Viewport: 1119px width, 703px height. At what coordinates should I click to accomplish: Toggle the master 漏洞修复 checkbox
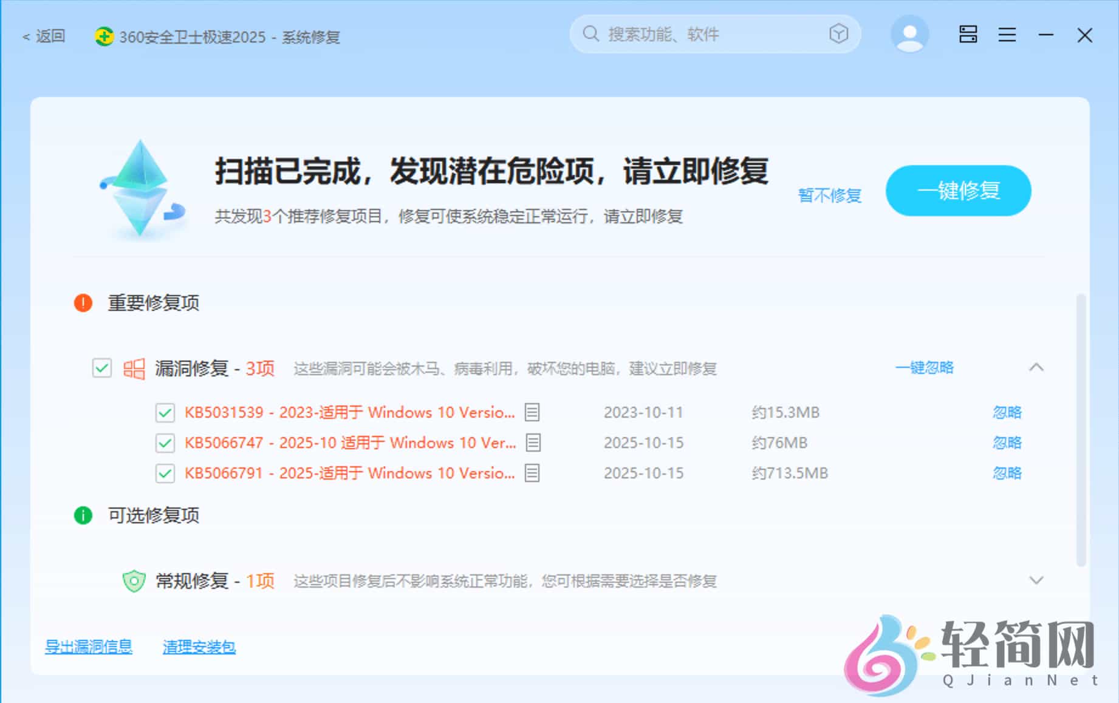click(x=101, y=368)
